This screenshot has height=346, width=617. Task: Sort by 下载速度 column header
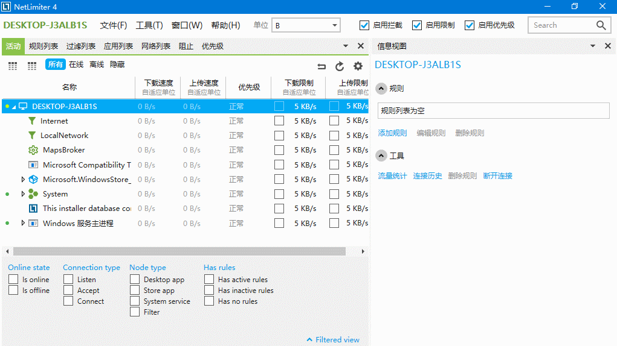pyautogui.click(x=158, y=87)
